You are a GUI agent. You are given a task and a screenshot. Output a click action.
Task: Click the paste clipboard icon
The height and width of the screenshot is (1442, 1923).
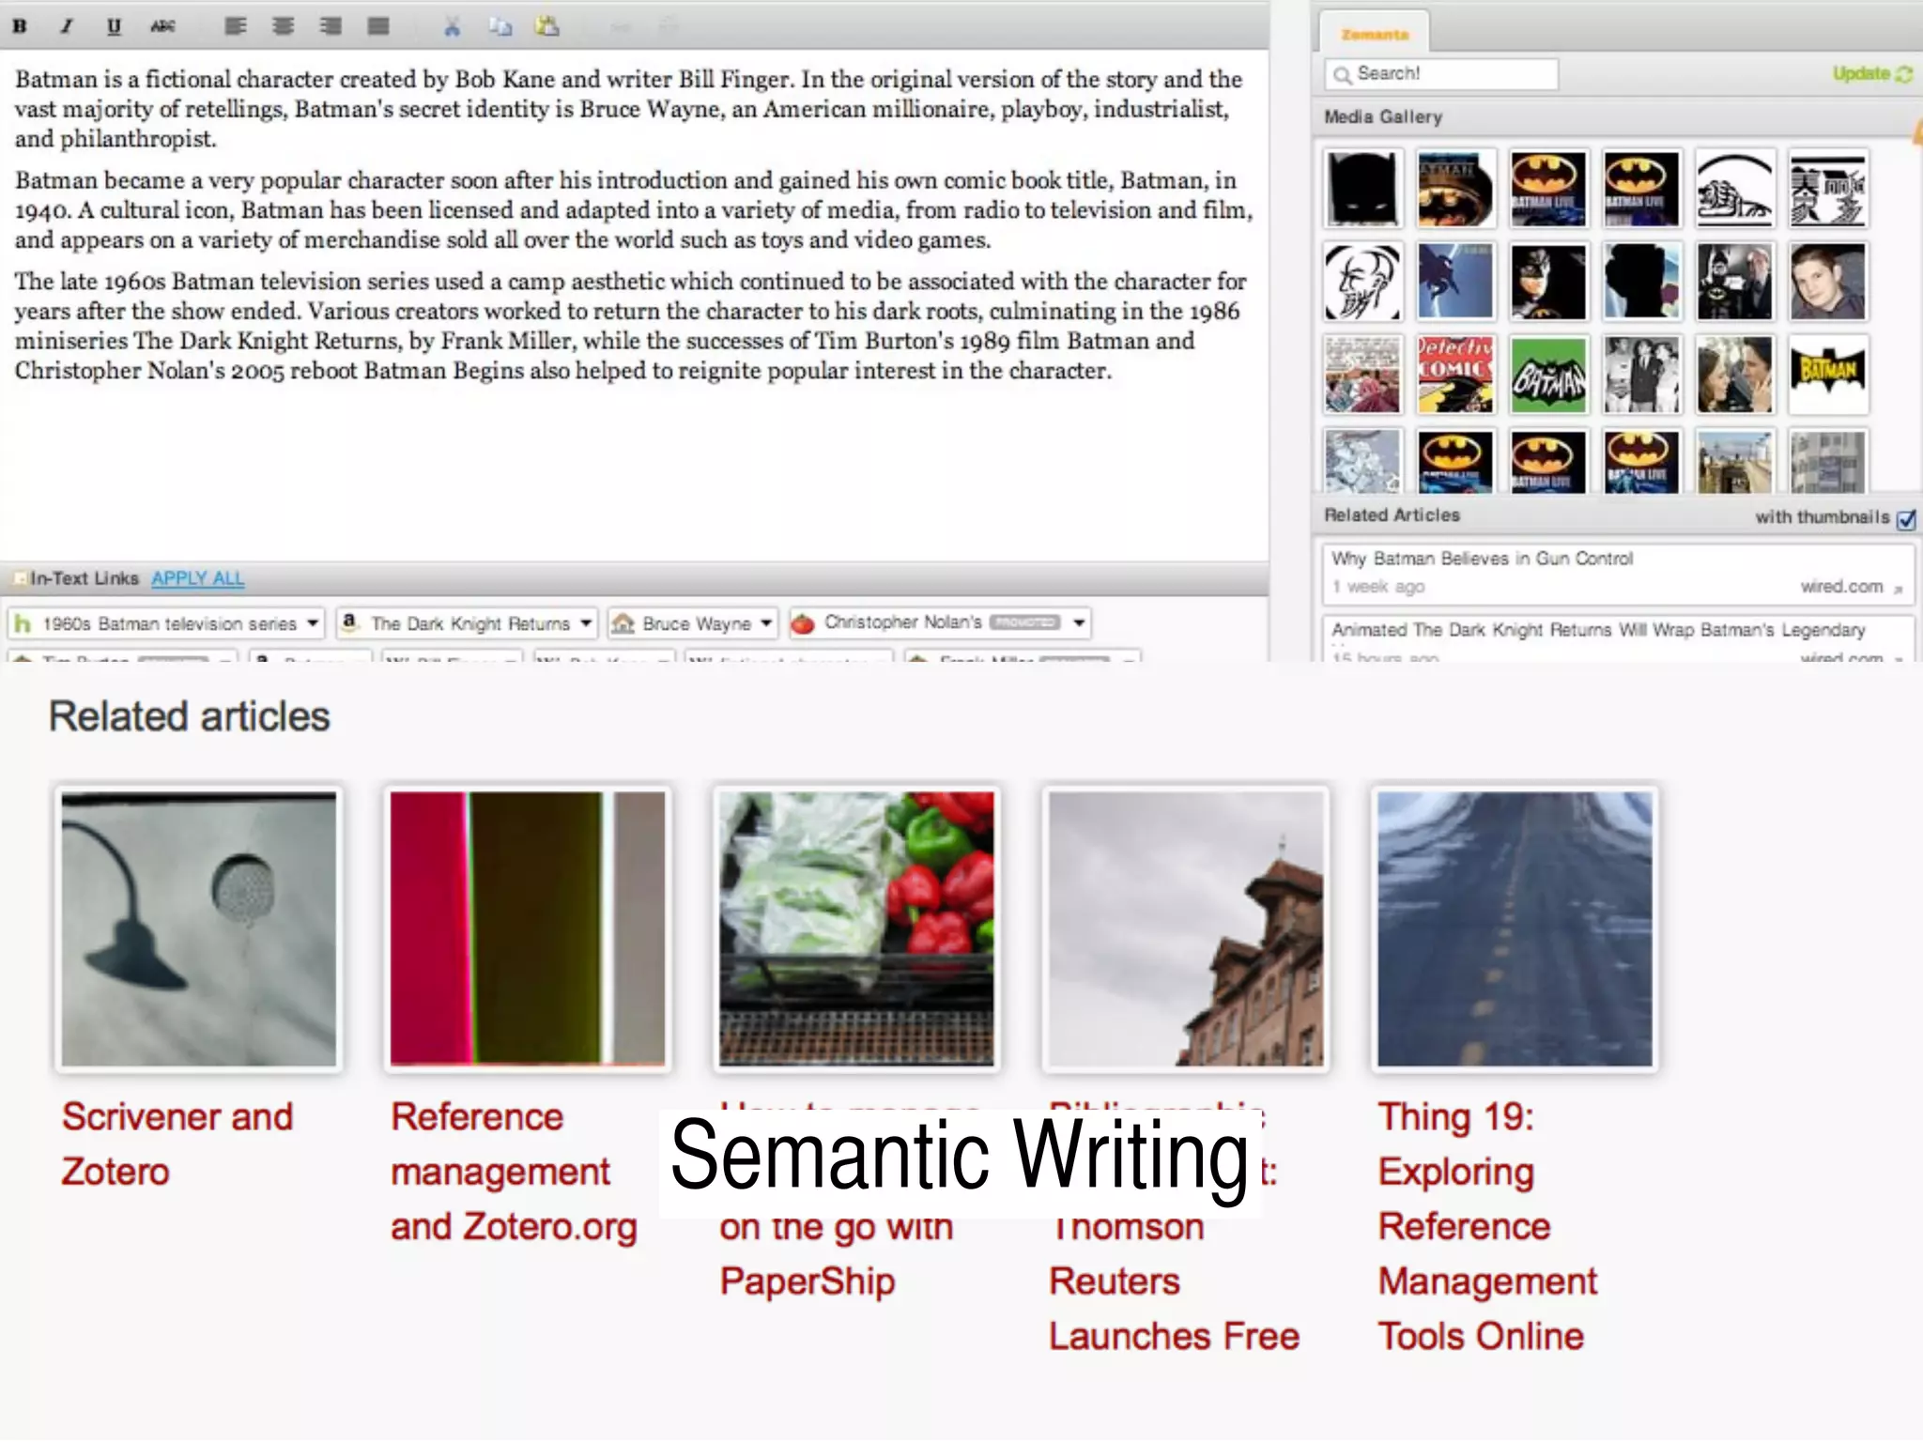coord(547,26)
